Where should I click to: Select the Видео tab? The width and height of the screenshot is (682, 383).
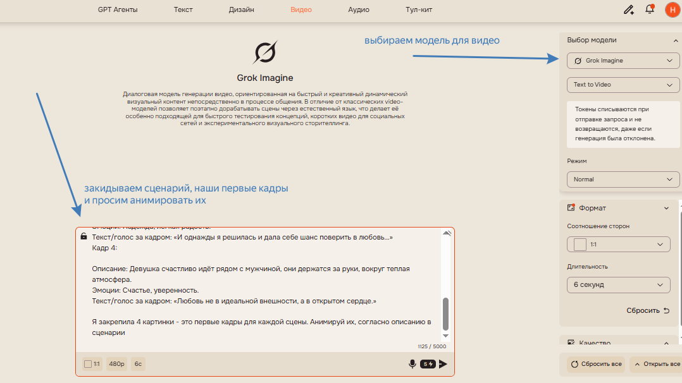pos(301,9)
